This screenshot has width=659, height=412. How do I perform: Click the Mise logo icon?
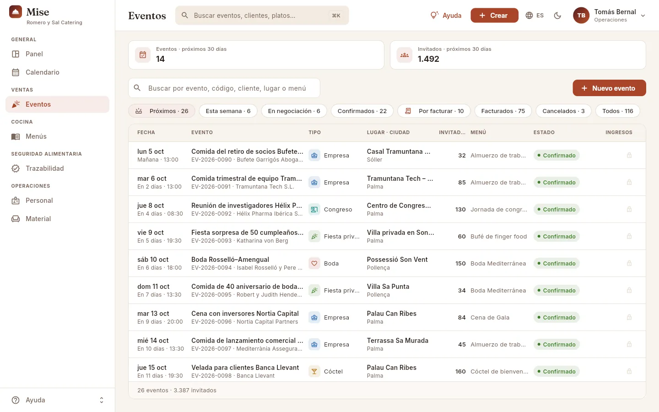pyautogui.click(x=16, y=12)
